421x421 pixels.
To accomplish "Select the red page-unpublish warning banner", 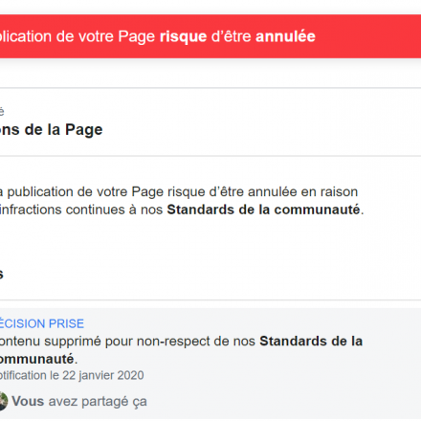I will [x=210, y=36].
